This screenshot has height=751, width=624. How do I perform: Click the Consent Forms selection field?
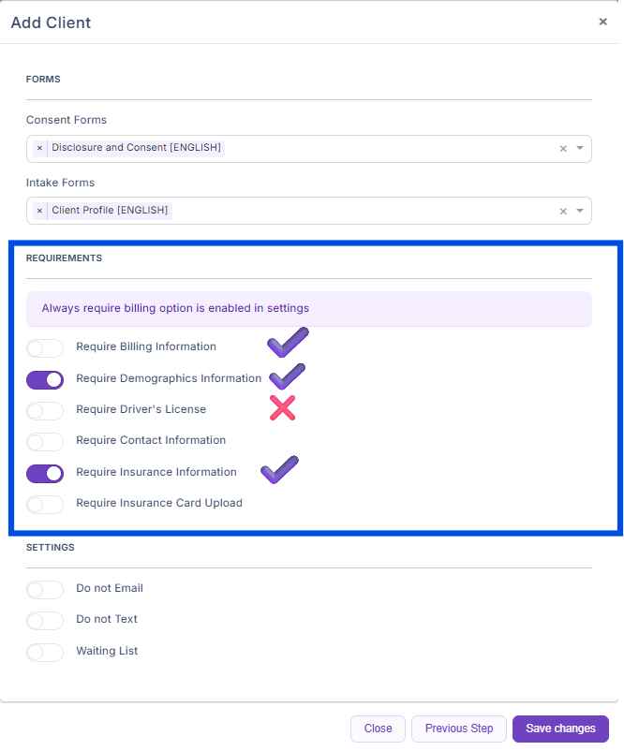point(375,149)
